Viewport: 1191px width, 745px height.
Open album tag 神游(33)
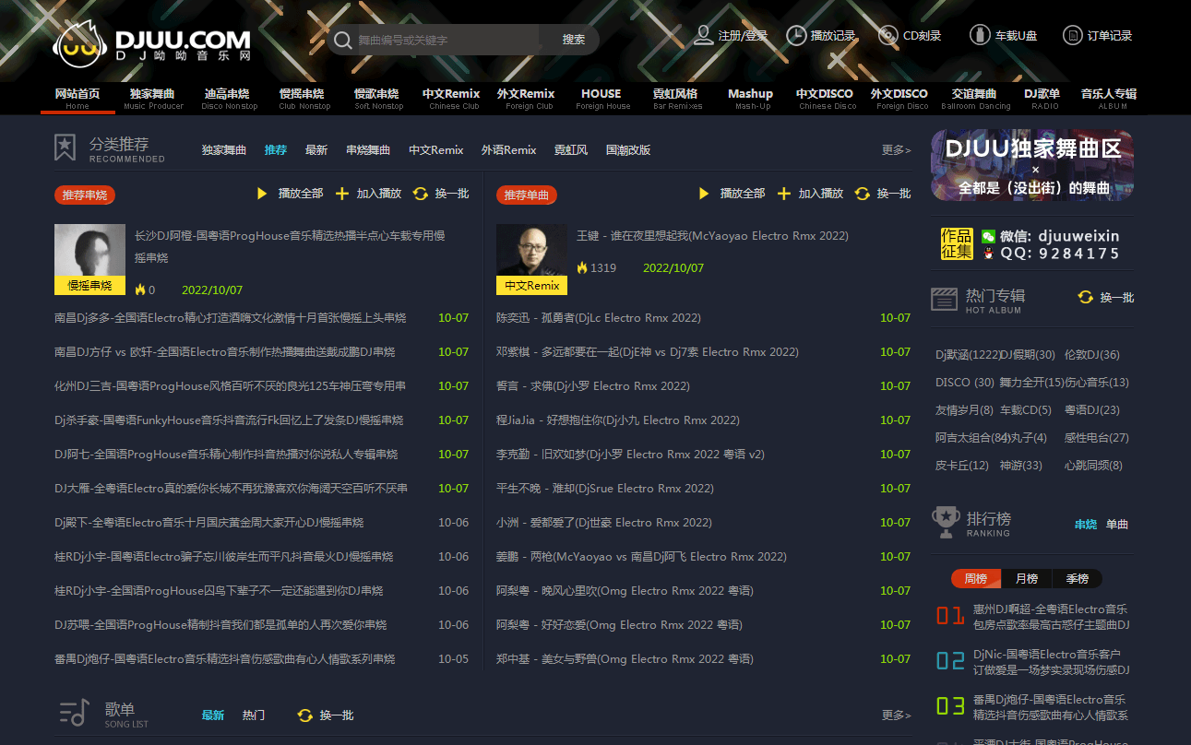click(1021, 466)
